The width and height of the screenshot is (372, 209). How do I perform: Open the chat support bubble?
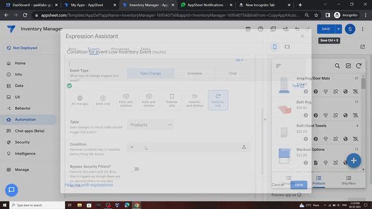(12, 190)
